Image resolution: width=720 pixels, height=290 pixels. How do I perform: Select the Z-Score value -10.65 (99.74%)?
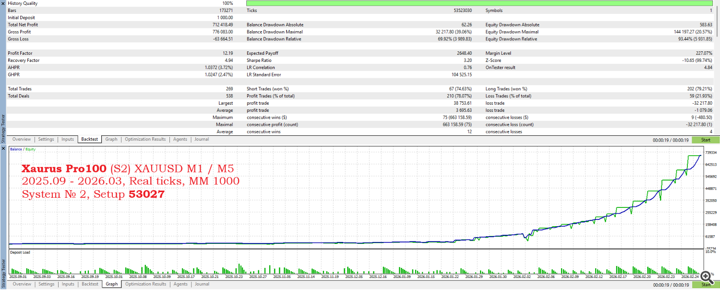point(696,60)
